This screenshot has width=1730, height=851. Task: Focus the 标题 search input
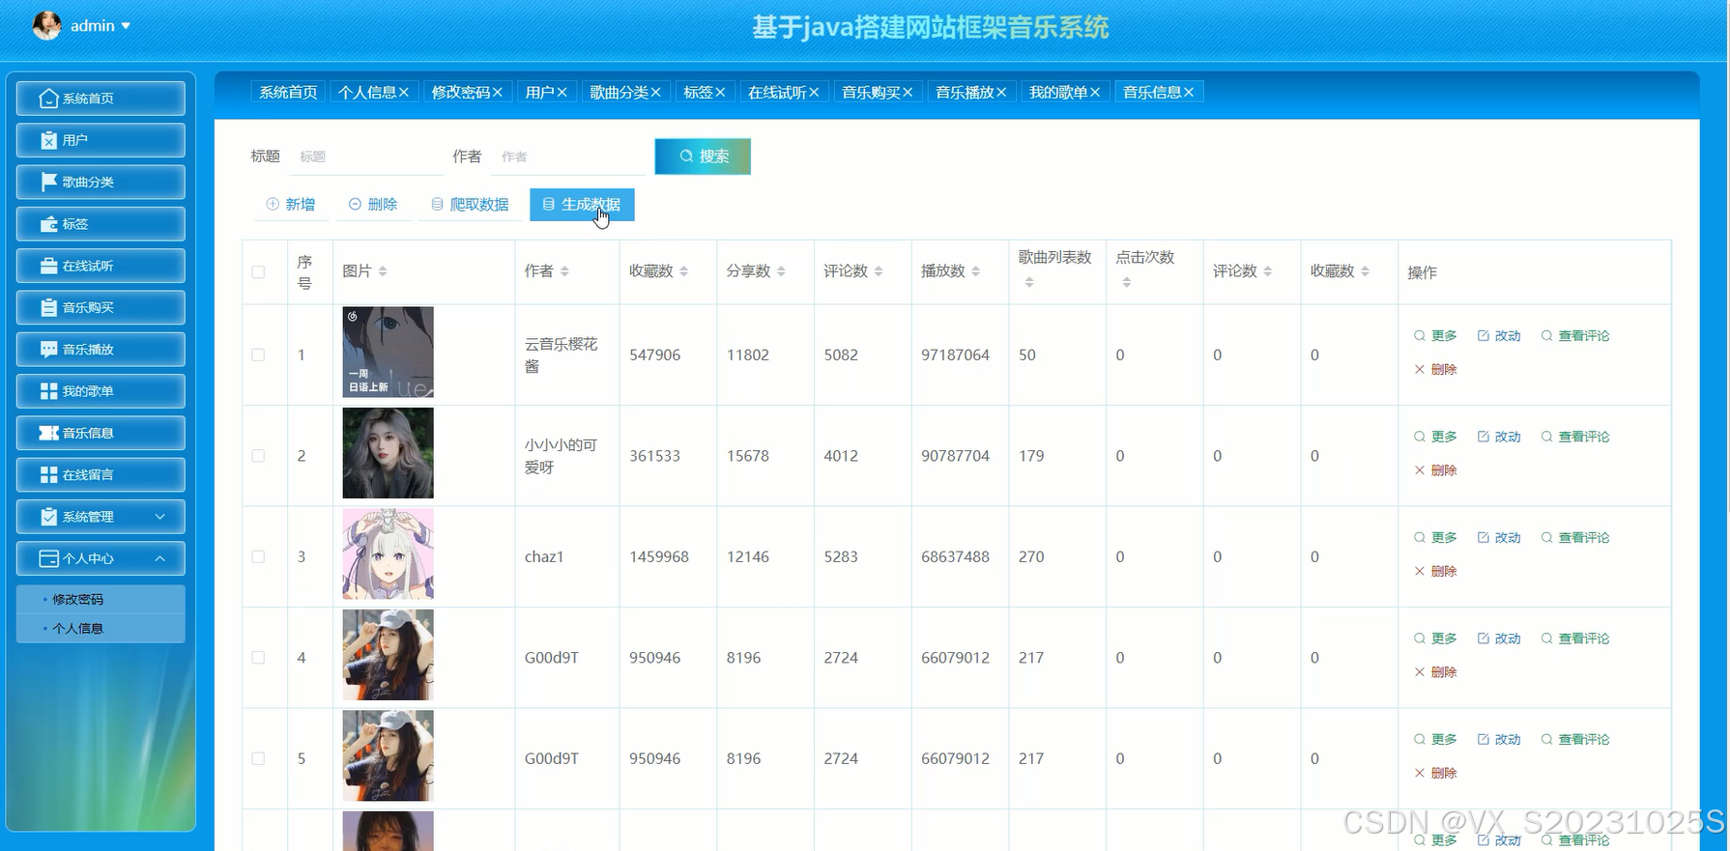tap(365, 156)
